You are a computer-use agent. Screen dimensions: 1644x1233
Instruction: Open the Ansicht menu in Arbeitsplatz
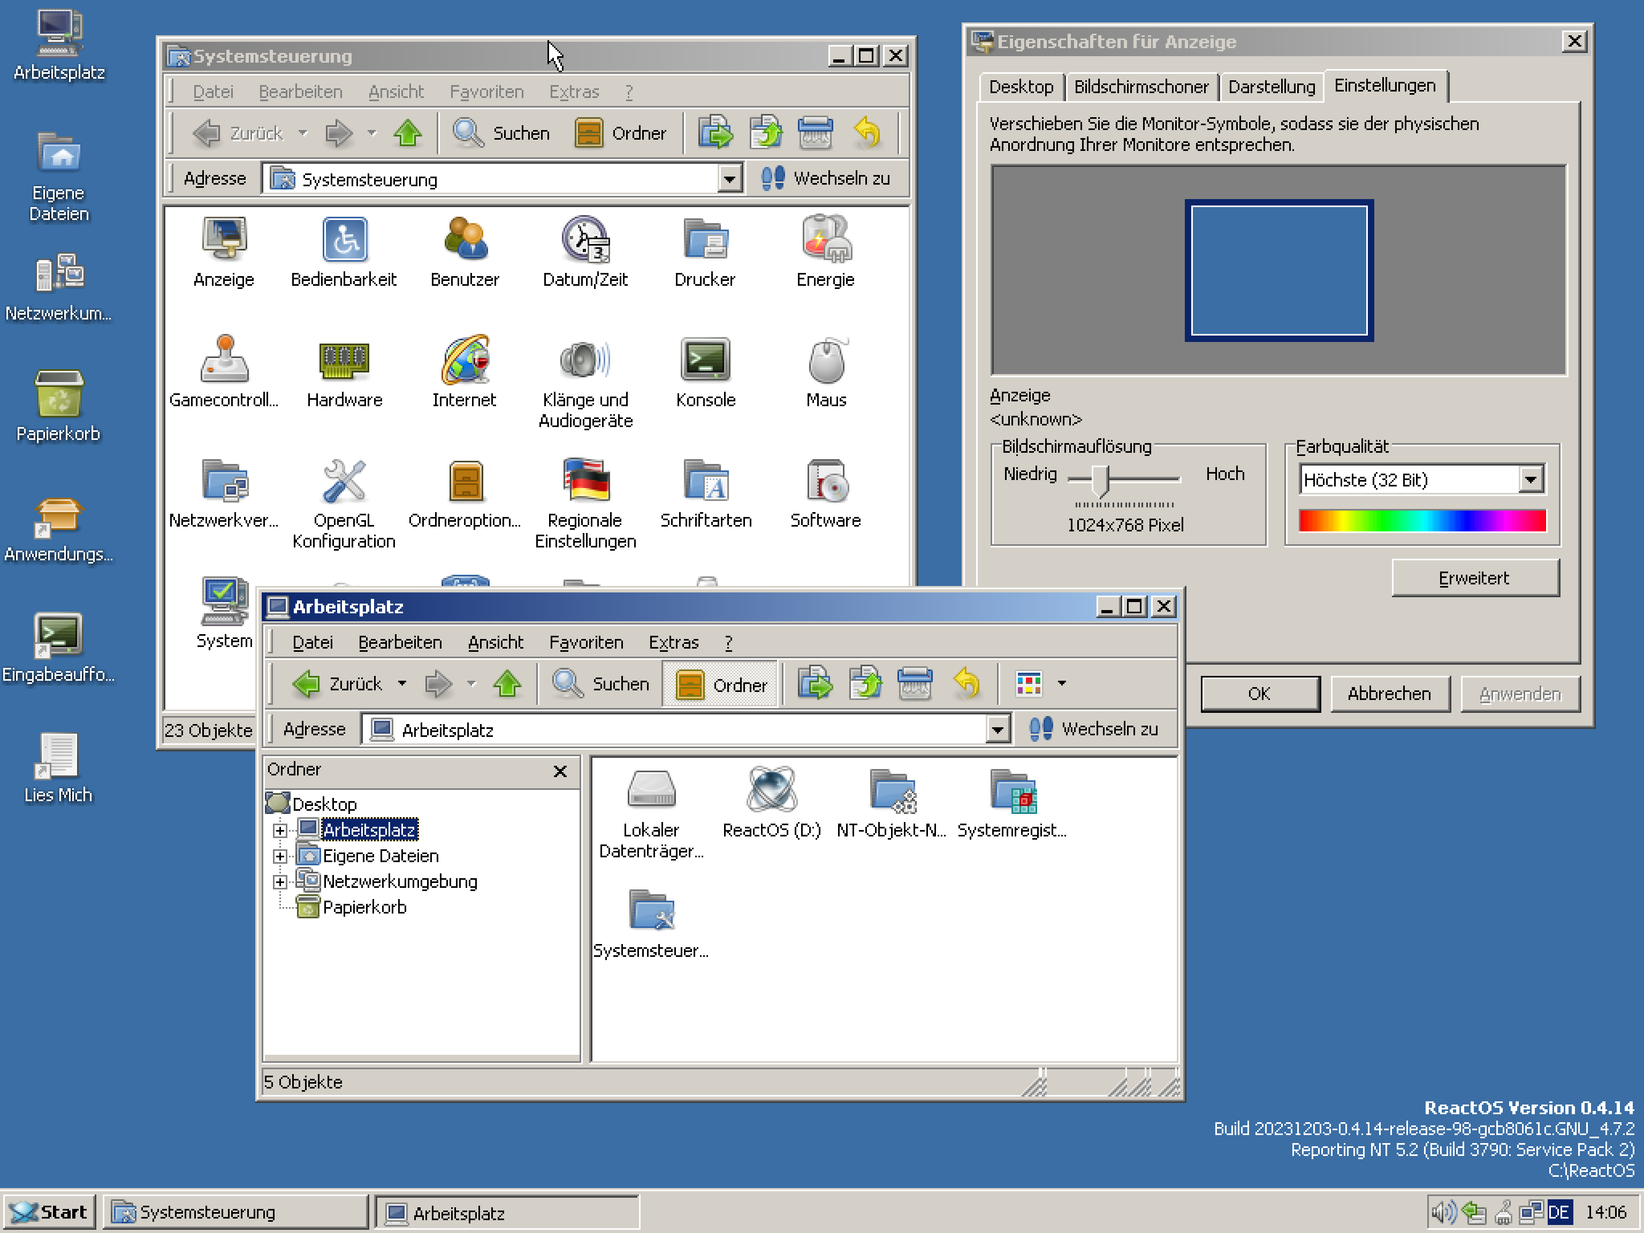coord(495,642)
